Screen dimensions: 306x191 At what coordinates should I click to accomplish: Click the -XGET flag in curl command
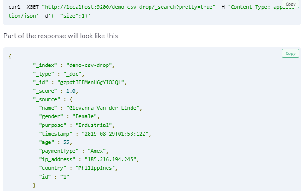pos(31,7)
